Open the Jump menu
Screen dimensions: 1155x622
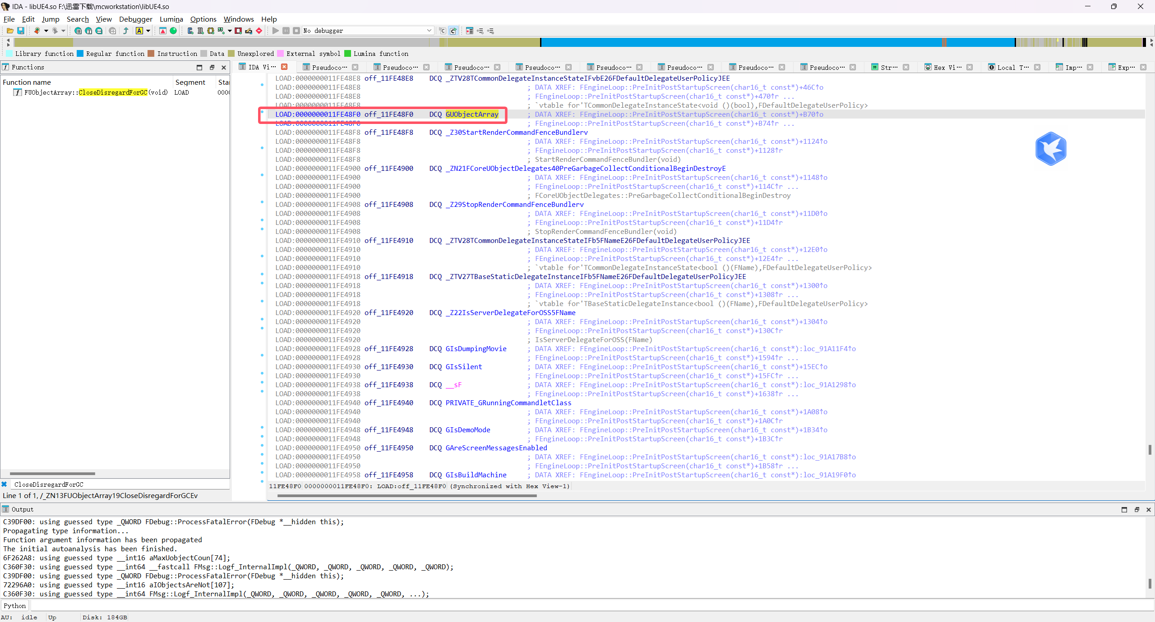[x=51, y=19]
